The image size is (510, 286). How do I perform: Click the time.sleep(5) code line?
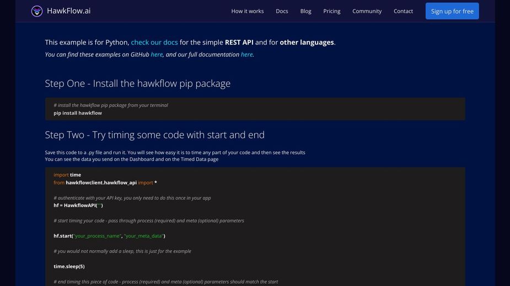click(x=69, y=266)
